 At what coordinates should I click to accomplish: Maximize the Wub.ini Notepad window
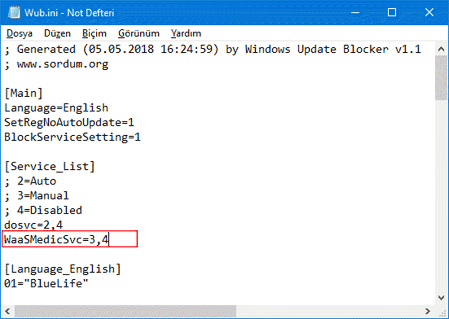tap(392, 12)
